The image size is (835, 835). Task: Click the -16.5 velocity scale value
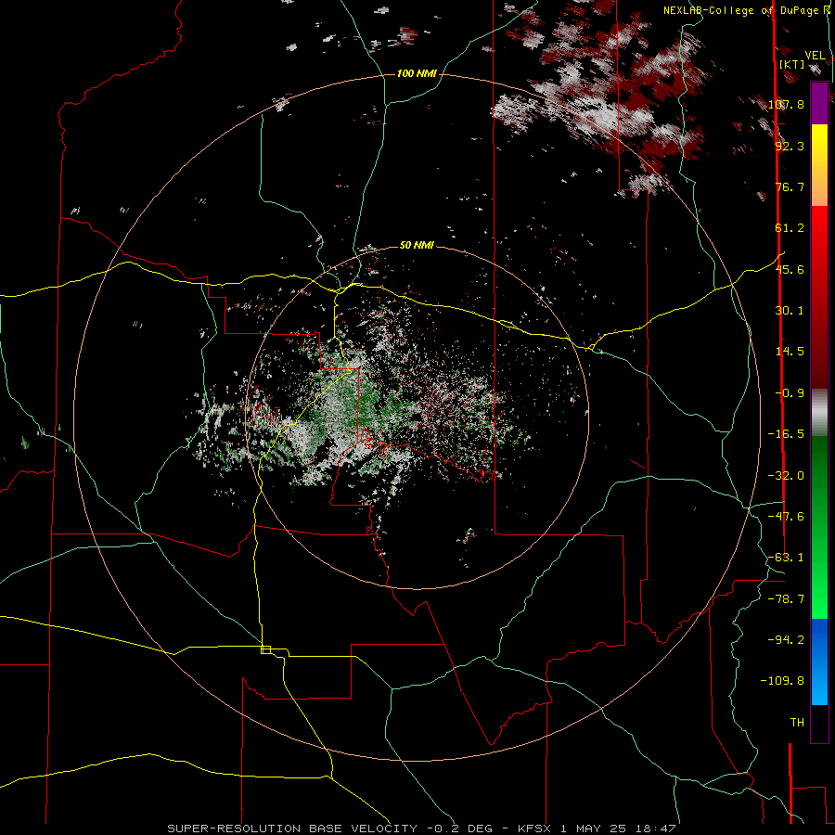coord(786,434)
